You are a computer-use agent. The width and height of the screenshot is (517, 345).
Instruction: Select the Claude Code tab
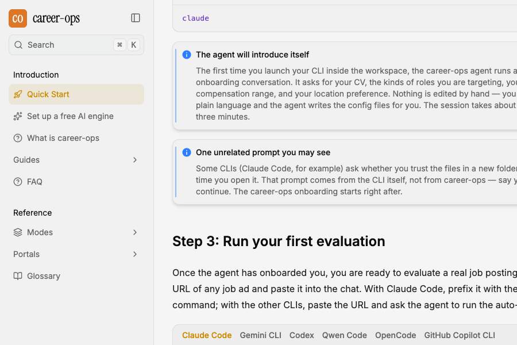pos(207,335)
